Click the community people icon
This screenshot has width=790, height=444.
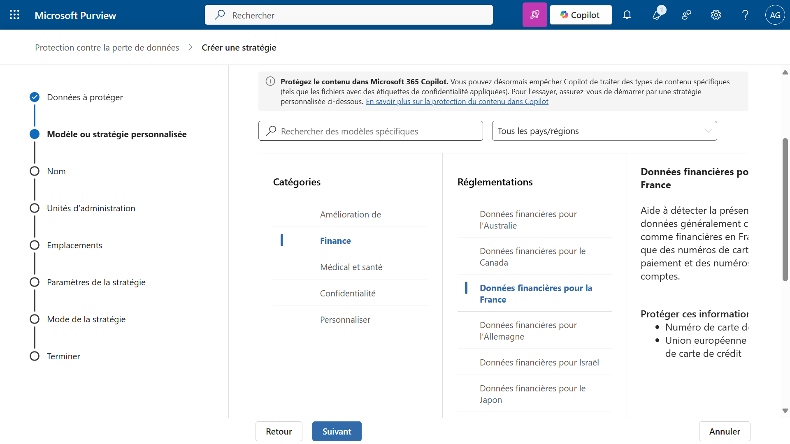pos(686,15)
